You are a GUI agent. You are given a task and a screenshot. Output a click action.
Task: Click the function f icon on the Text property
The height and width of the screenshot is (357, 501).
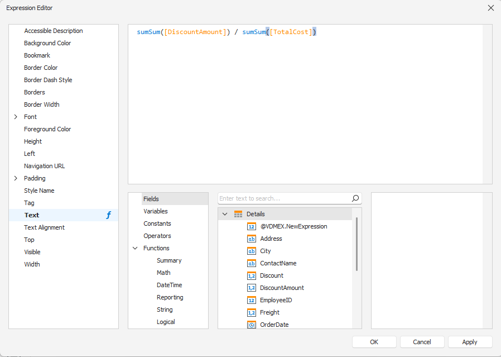109,215
